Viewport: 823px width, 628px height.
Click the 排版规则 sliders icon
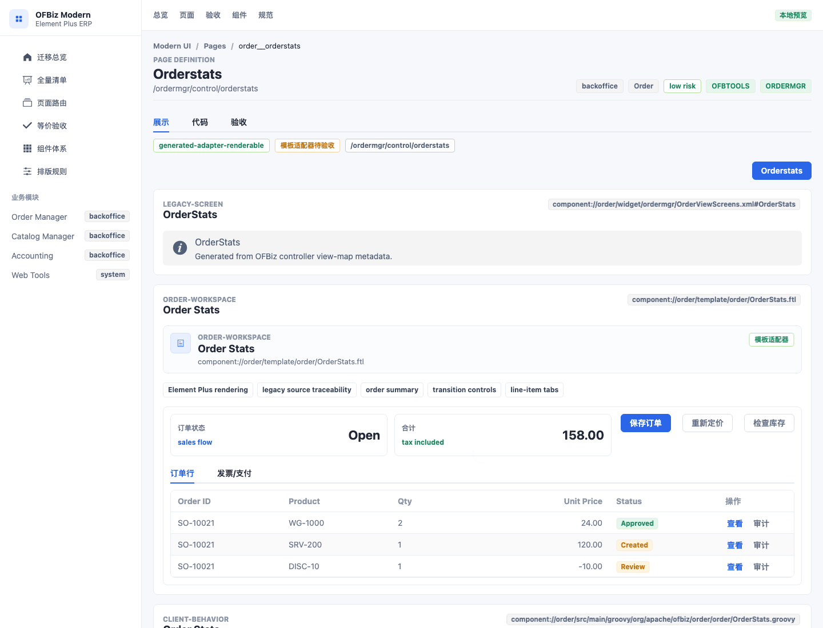[27, 171]
